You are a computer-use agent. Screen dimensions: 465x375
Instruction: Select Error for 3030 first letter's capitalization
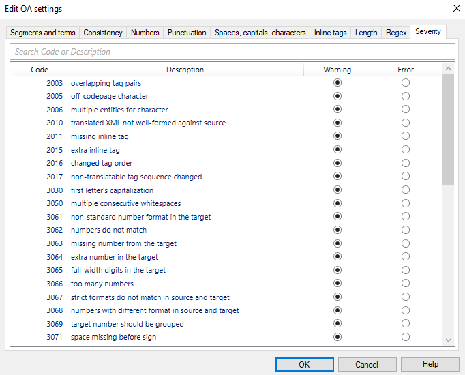406,190
